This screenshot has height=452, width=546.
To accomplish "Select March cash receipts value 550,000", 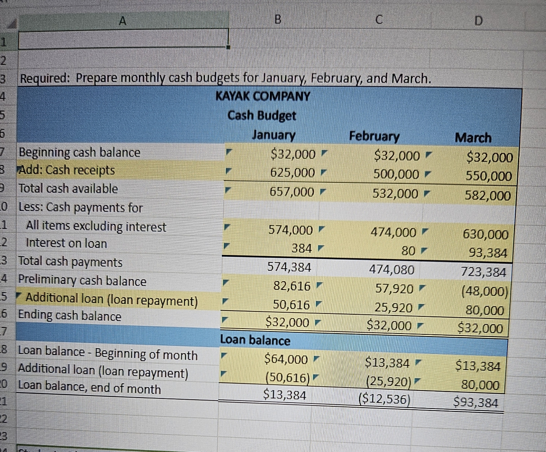I will 489,176.
